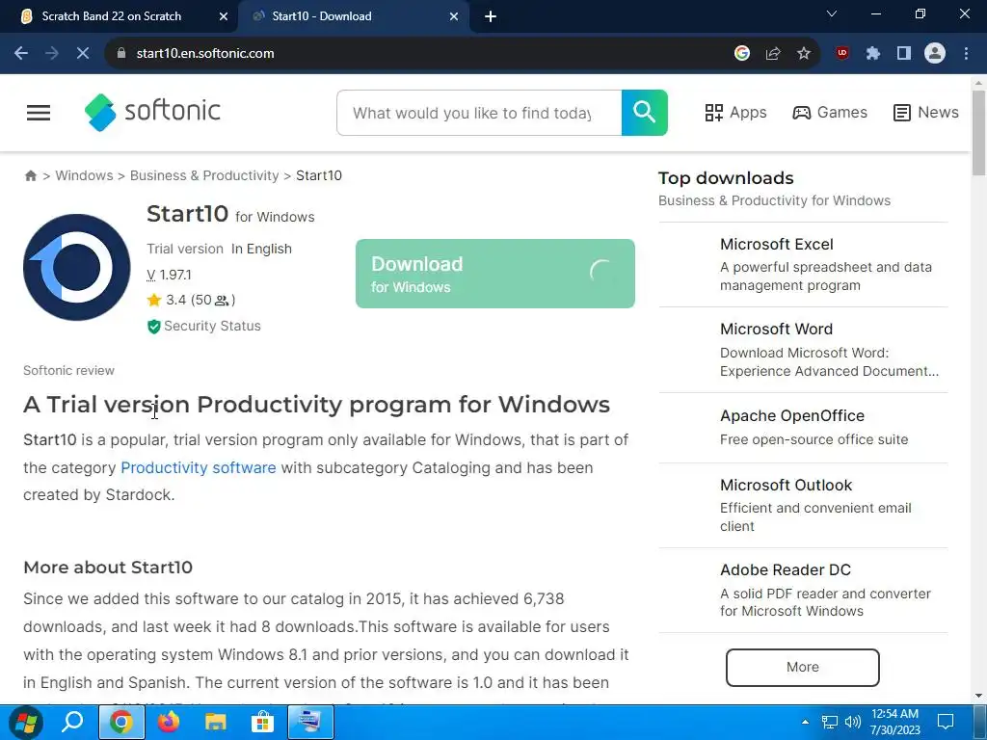Share this page icon

pos(773,54)
